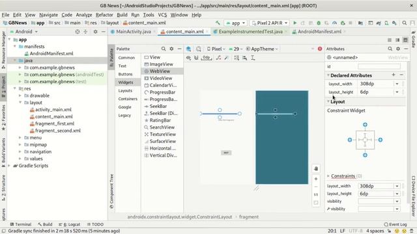
Task: Click Clear All Constraints icon
Action: click(x=219, y=58)
